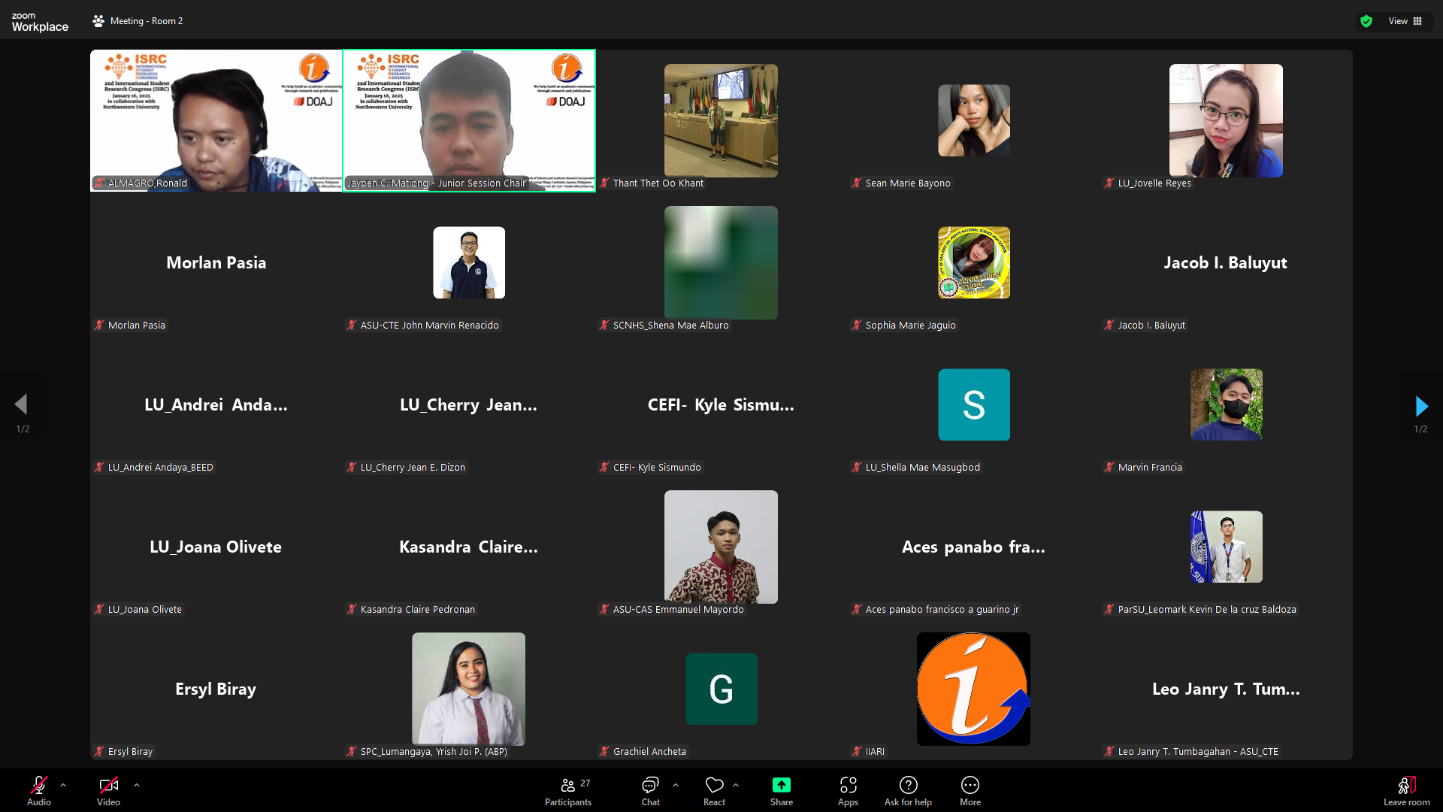Expand chat options chevron beside Chat

click(x=676, y=785)
